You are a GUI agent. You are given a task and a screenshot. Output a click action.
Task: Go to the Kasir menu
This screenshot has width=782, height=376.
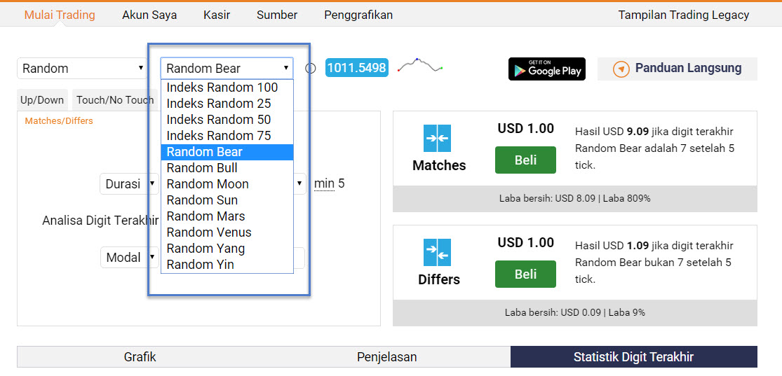click(x=217, y=15)
